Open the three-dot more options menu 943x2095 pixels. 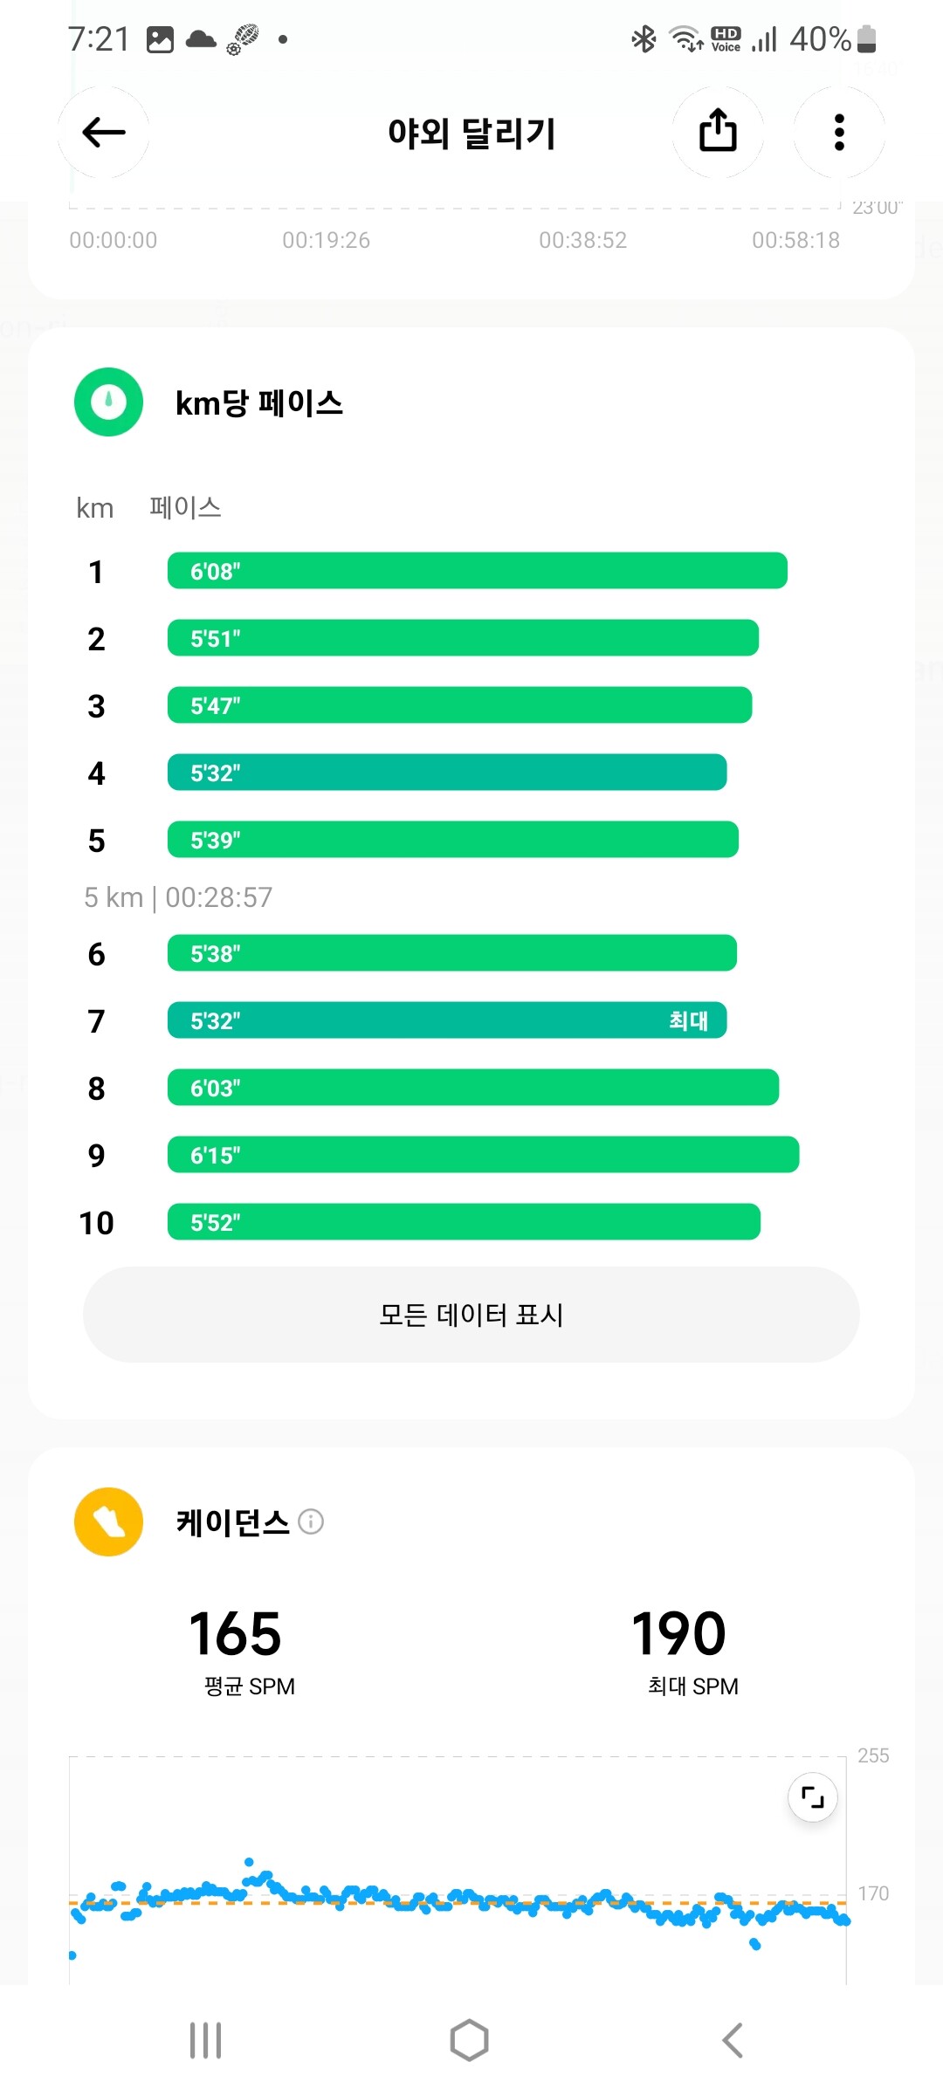[x=839, y=133]
